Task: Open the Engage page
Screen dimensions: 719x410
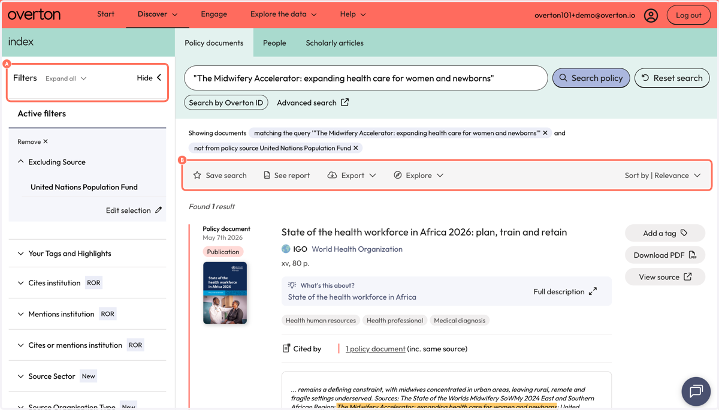Action: click(x=214, y=14)
